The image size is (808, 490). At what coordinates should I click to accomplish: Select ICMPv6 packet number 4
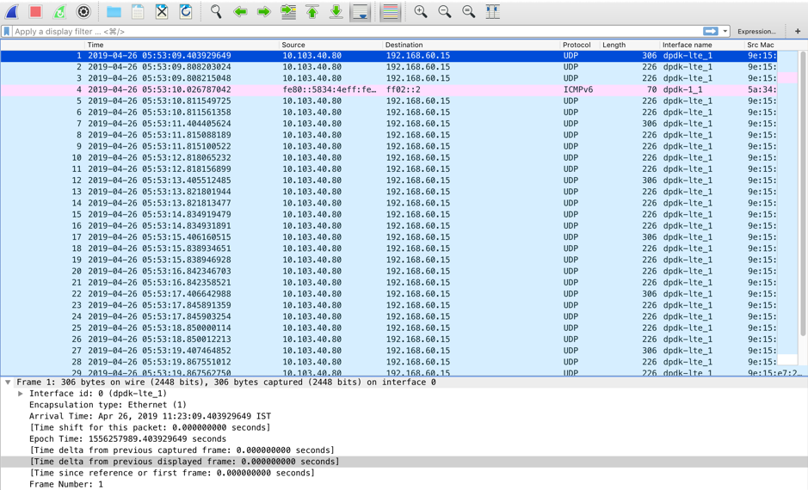tap(389, 89)
